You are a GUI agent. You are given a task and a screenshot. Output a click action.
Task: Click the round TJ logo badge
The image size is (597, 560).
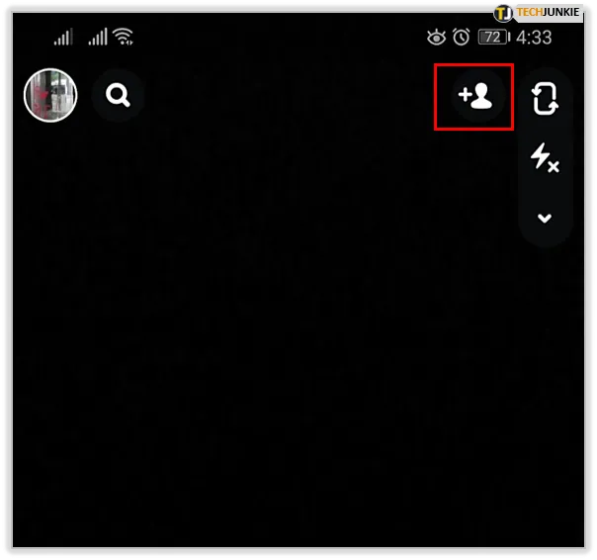pyautogui.click(x=503, y=14)
